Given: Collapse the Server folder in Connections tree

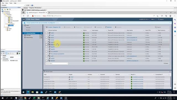Looking at the screenshot, I should (x=6, y=16).
